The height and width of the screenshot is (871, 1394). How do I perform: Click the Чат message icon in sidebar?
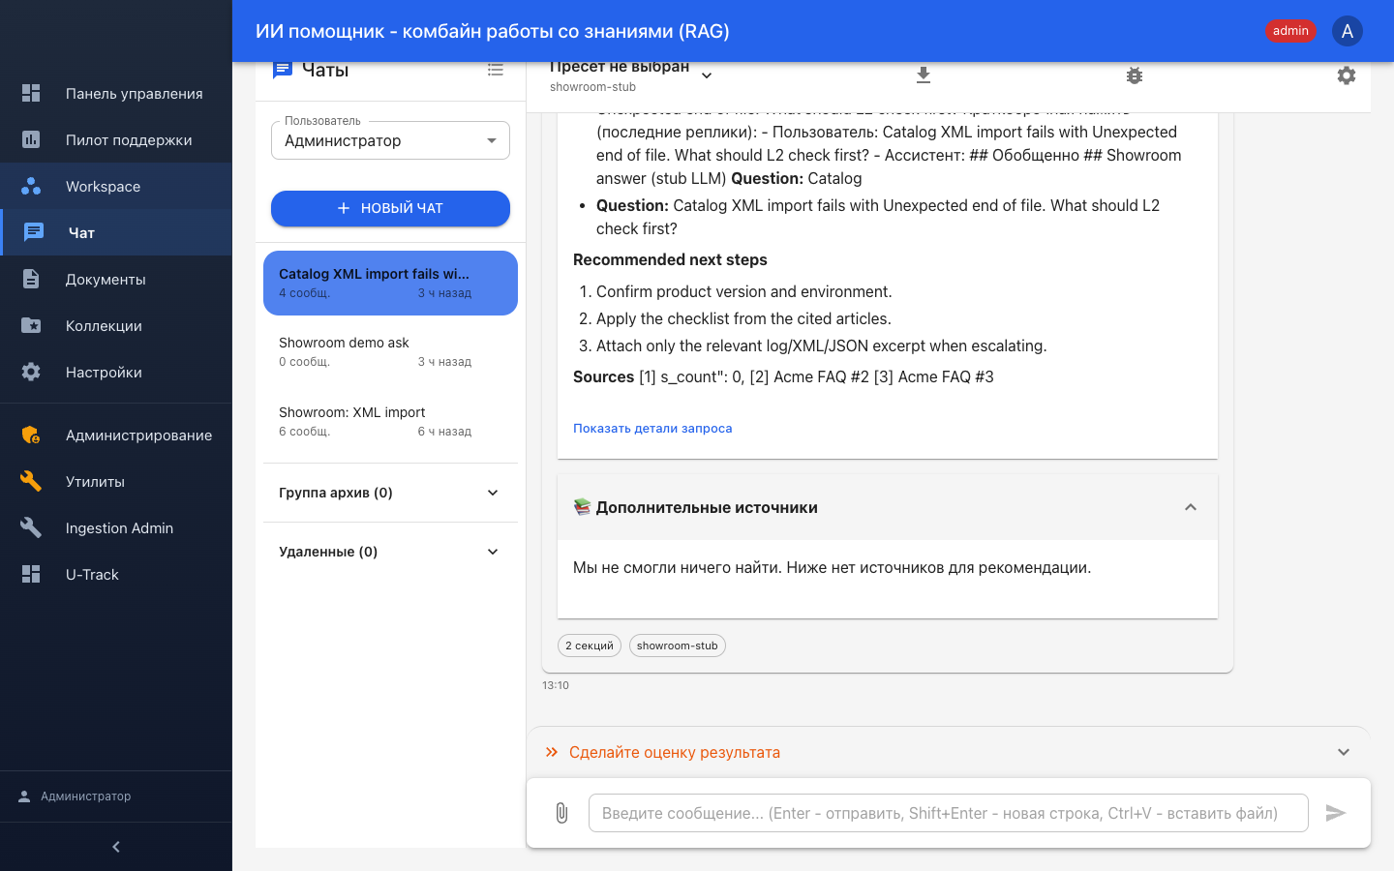(x=34, y=232)
